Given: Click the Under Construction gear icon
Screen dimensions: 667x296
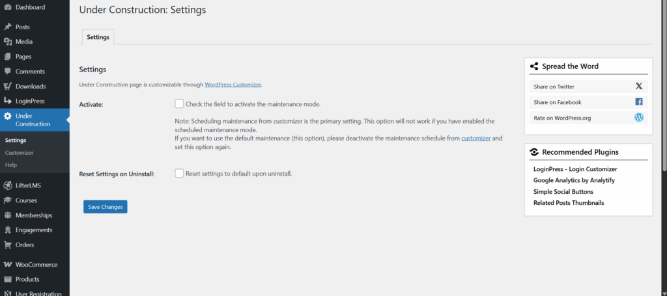Looking at the screenshot, I should [x=8, y=116].
